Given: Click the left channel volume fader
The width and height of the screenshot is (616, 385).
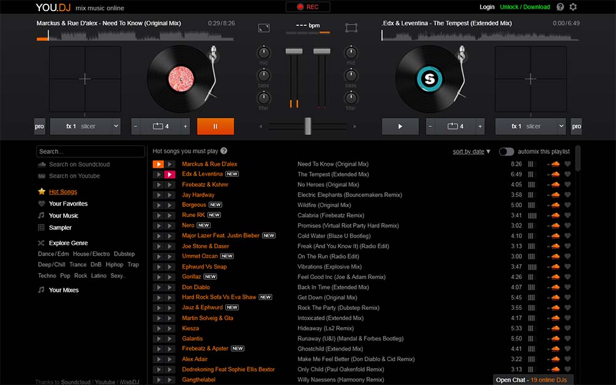Looking at the screenshot, I should click(294, 51).
